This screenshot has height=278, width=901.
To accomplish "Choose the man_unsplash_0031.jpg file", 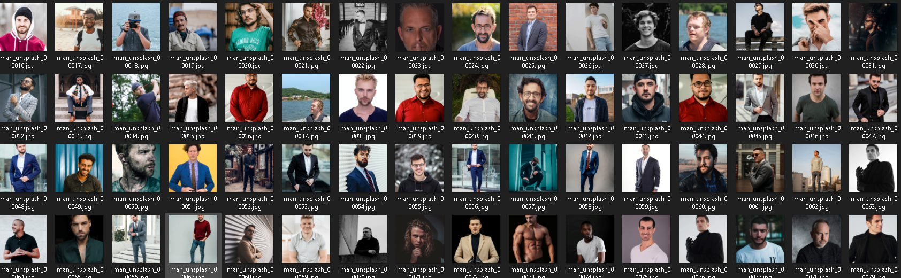I will click(873, 27).
